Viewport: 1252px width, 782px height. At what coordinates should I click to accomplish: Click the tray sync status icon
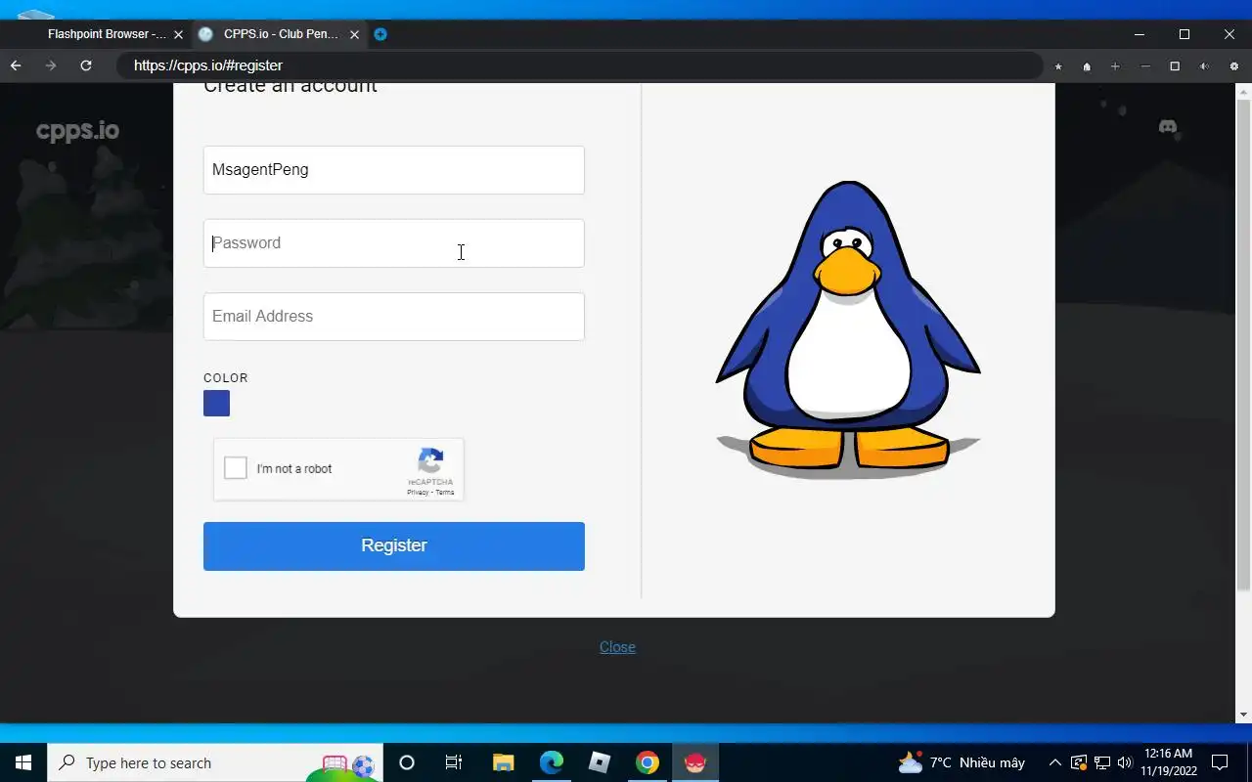[x=1079, y=762]
